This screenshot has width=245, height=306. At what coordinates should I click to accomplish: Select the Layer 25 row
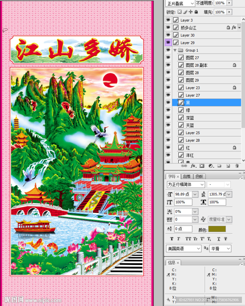tap(207, 133)
